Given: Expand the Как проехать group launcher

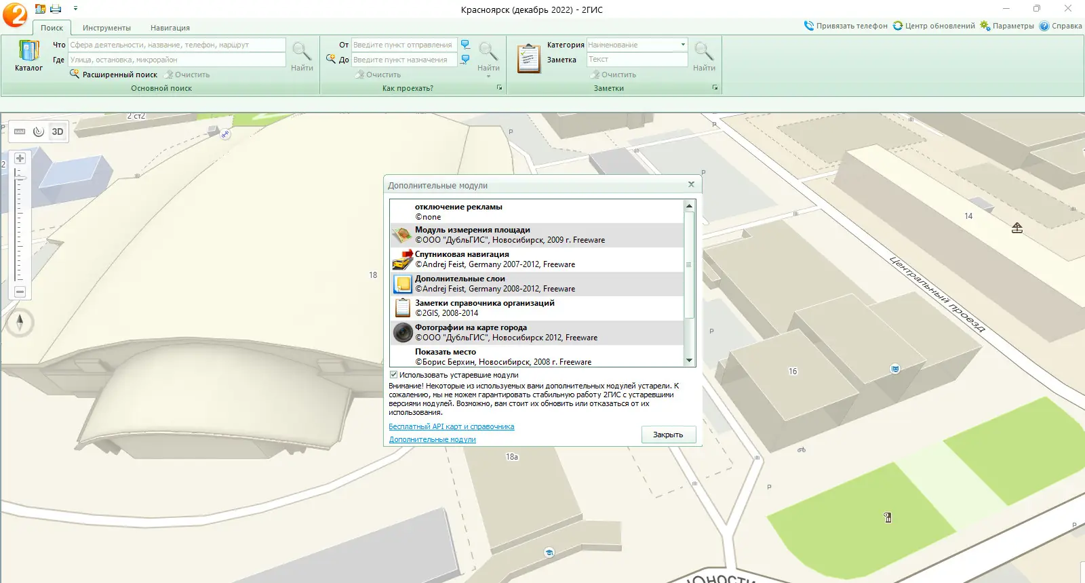Looking at the screenshot, I should pos(500,88).
